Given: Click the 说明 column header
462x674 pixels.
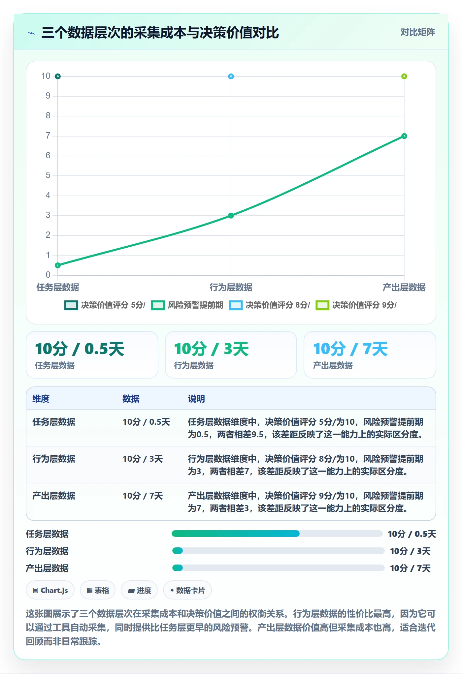Looking at the screenshot, I should tap(196, 399).
